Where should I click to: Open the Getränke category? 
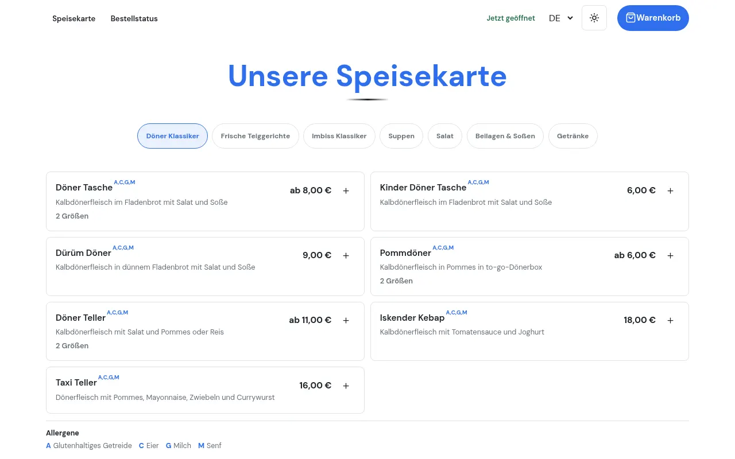pyautogui.click(x=573, y=136)
